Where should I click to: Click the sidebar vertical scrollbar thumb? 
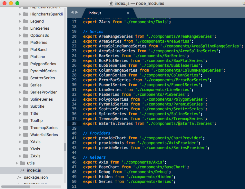pyautogui.click(x=65, y=147)
